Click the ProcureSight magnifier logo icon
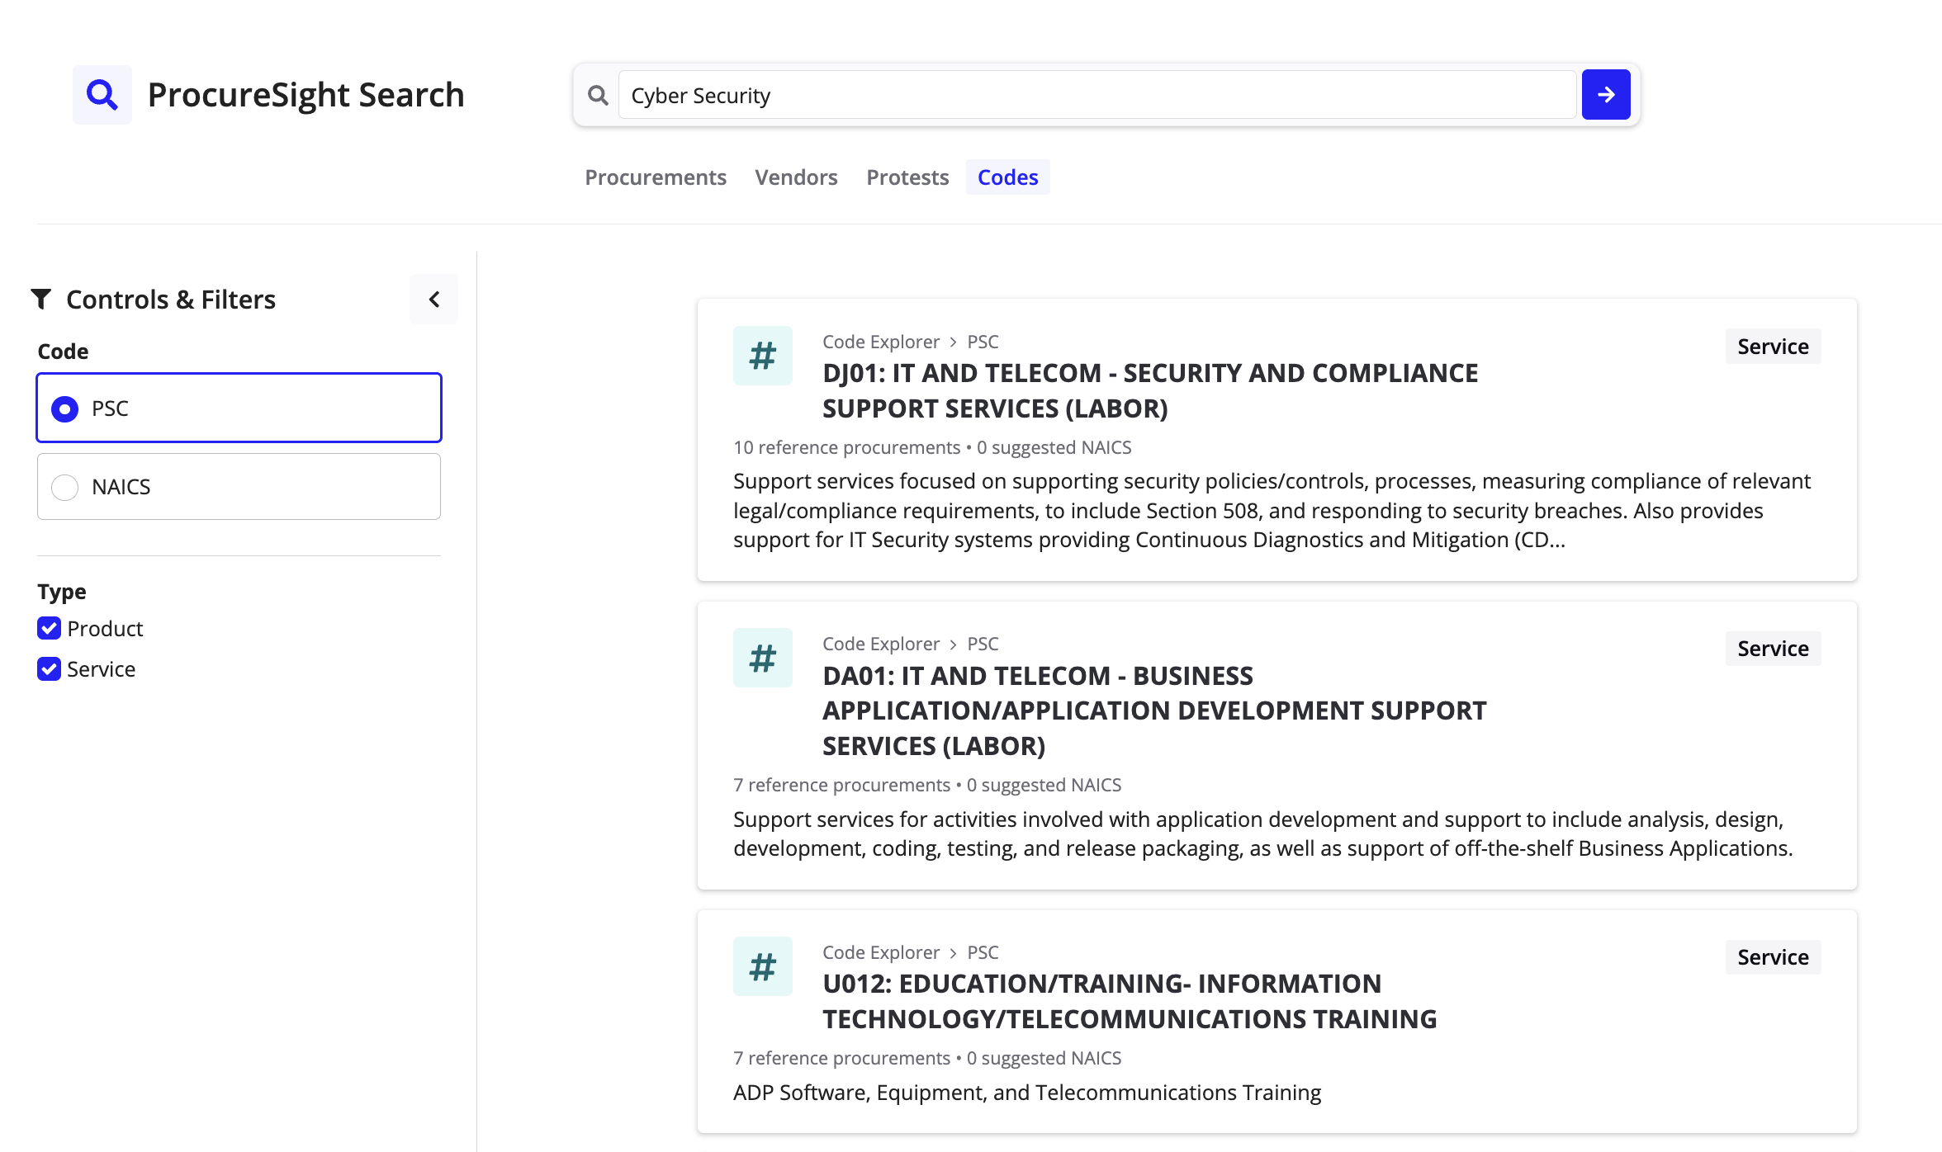 pos(102,95)
